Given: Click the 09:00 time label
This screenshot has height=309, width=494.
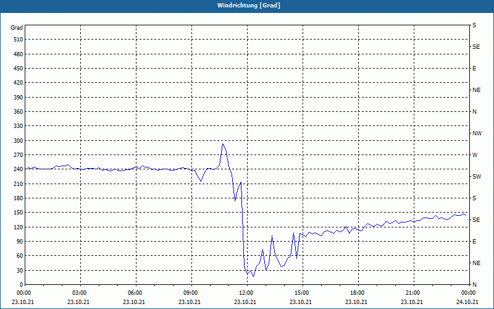Looking at the screenshot, I should click(191, 293).
